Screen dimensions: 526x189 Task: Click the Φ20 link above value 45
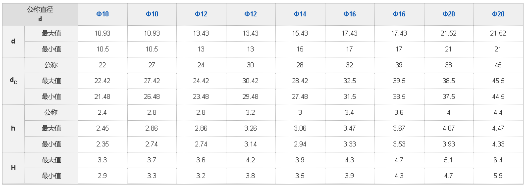(x=498, y=14)
